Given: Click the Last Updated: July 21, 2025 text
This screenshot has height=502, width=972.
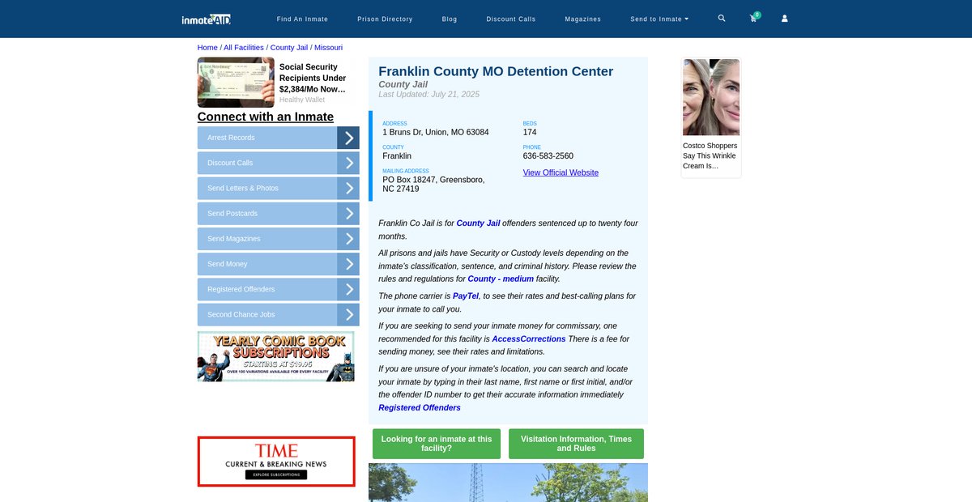Looking at the screenshot, I should click(x=429, y=95).
